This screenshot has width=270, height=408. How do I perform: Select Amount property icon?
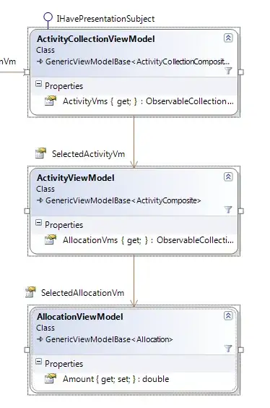tap(51, 379)
